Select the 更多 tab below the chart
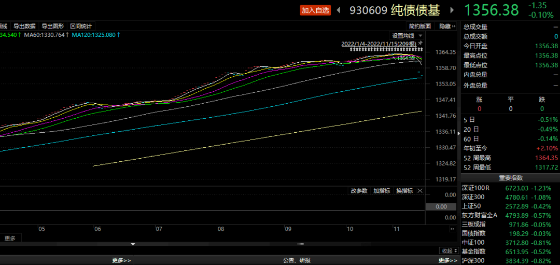 [x=10, y=239]
